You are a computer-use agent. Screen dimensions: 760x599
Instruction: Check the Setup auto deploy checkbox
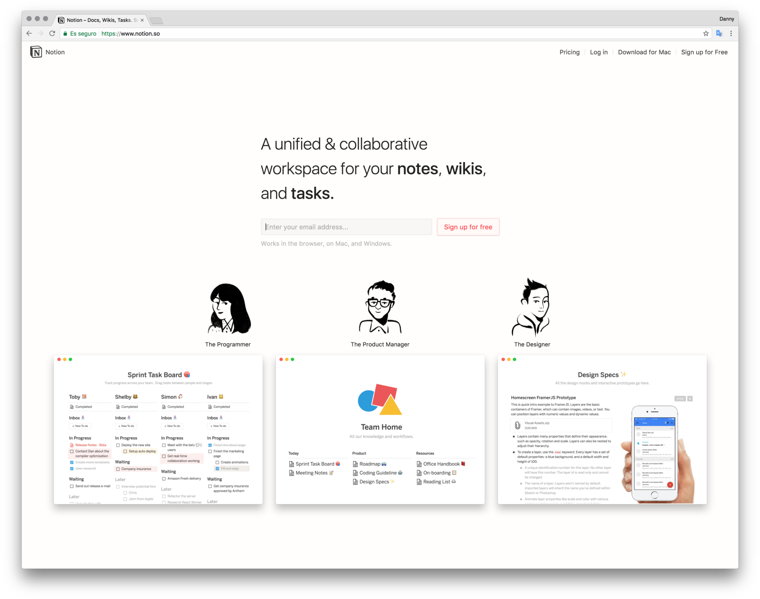pyautogui.click(x=125, y=451)
